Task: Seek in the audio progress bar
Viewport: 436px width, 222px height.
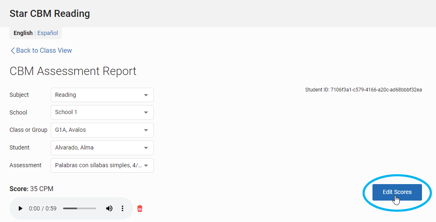Action: (80, 208)
